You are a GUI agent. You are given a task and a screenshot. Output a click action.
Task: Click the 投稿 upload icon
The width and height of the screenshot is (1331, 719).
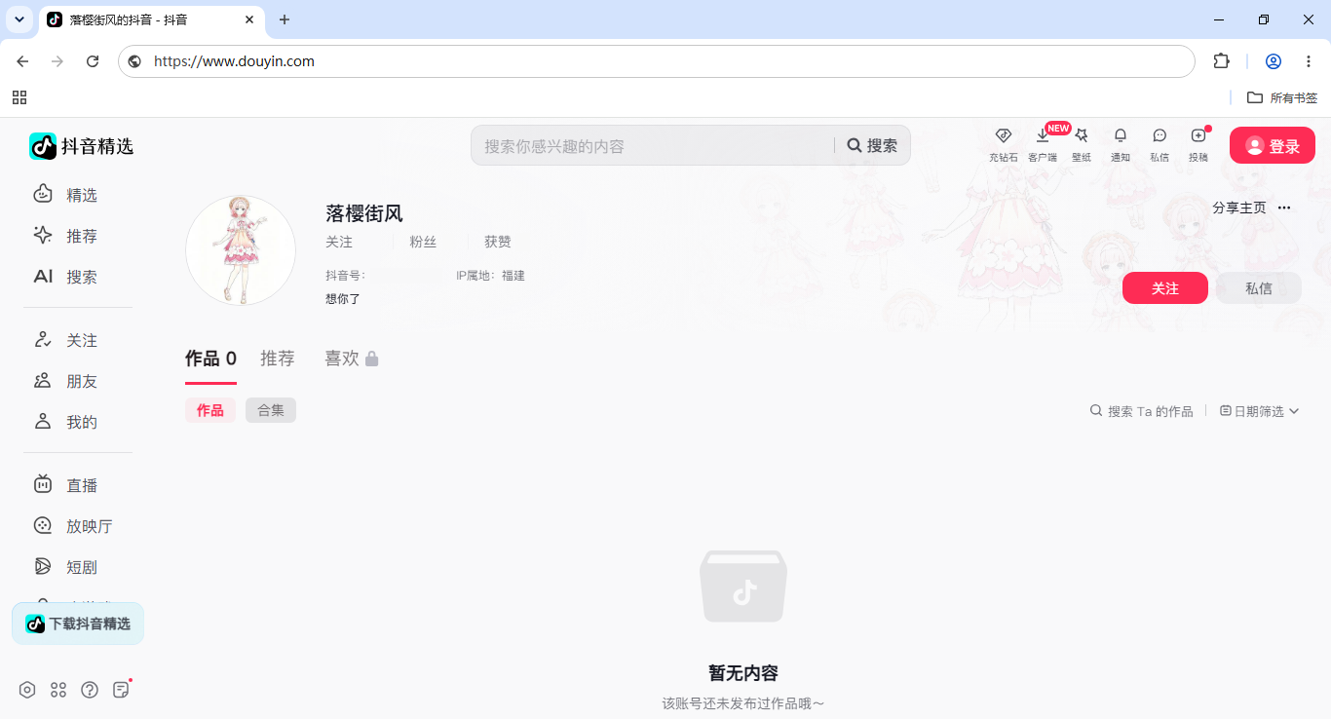1198,144
